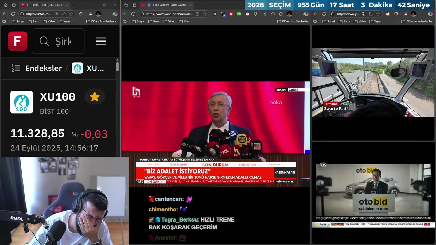The height and width of the screenshot is (245, 436).
Task: Click the equalizer extension icon
Action: [215, 14]
